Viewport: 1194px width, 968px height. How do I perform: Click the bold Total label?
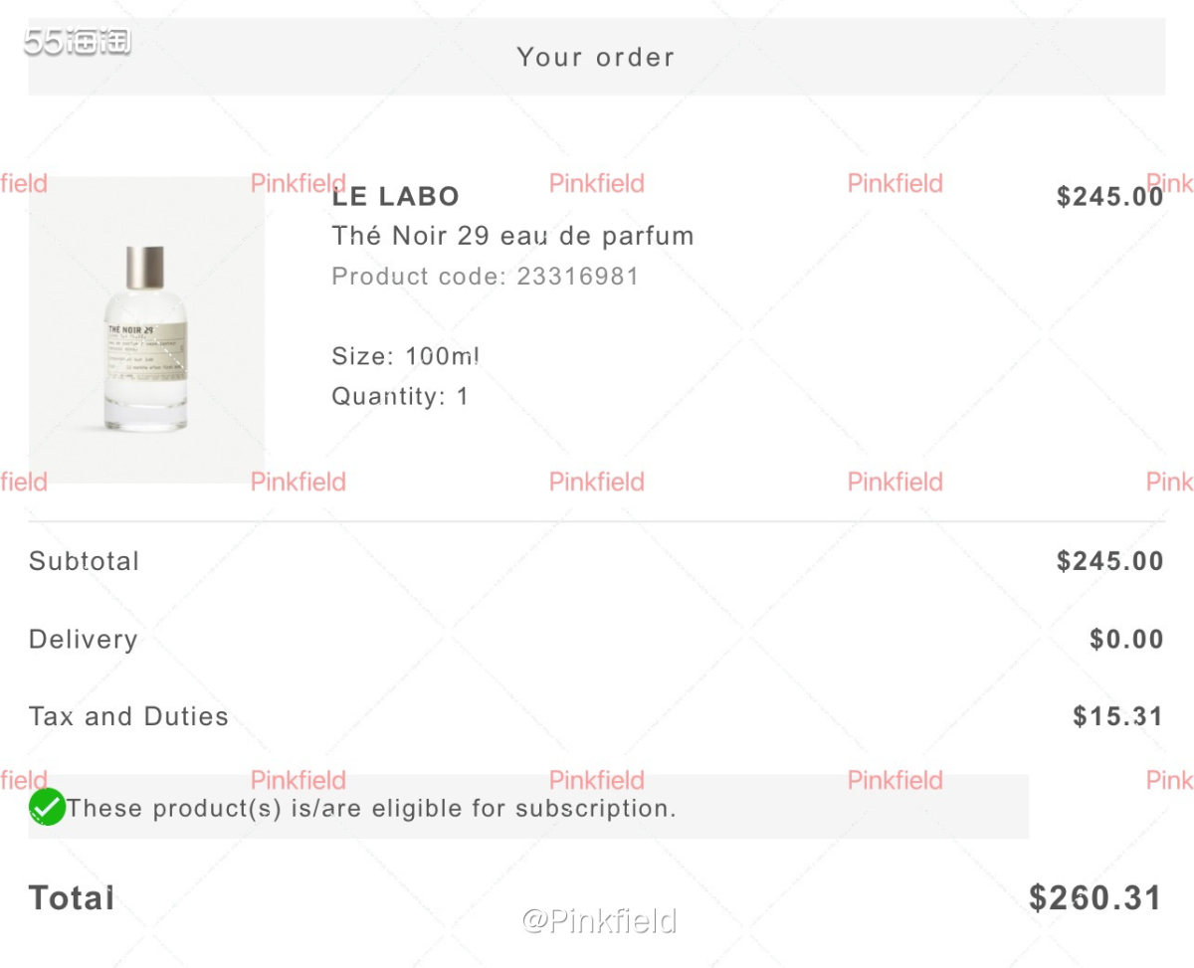pos(72,898)
